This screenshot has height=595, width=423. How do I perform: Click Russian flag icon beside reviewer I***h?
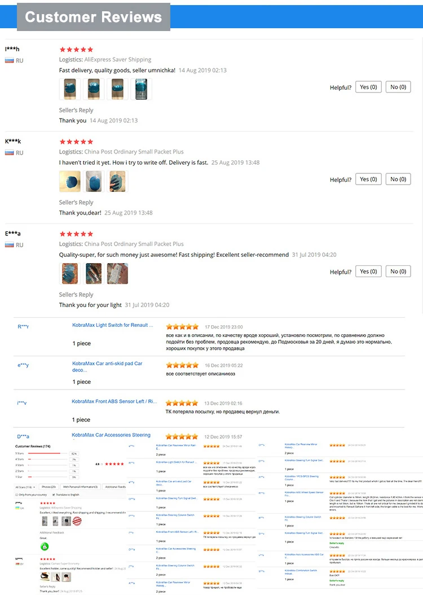pos(9,60)
